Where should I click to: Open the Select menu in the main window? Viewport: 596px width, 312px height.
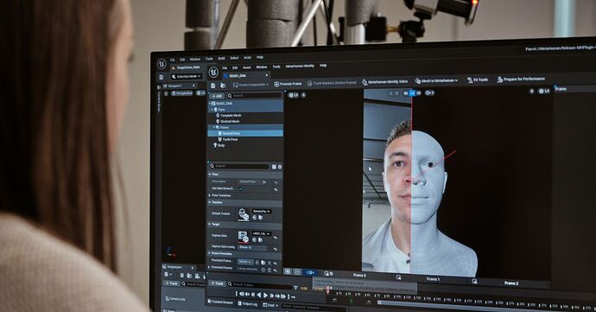pos(234,58)
